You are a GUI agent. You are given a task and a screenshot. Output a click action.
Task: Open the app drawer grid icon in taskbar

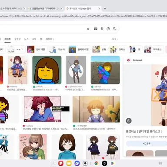click(53, 163)
